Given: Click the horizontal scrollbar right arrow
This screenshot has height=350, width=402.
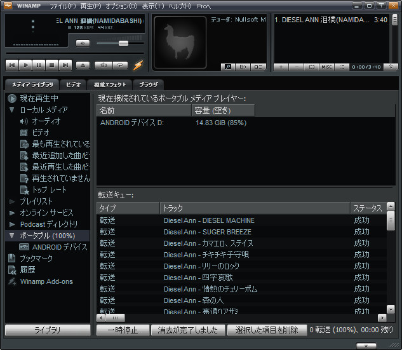Looking at the screenshot, I should pos(382,318).
